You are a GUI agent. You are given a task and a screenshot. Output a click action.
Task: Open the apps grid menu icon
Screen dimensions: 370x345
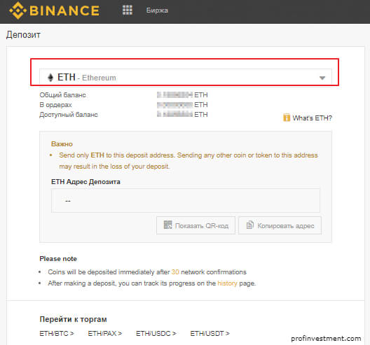tap(128, 10)
